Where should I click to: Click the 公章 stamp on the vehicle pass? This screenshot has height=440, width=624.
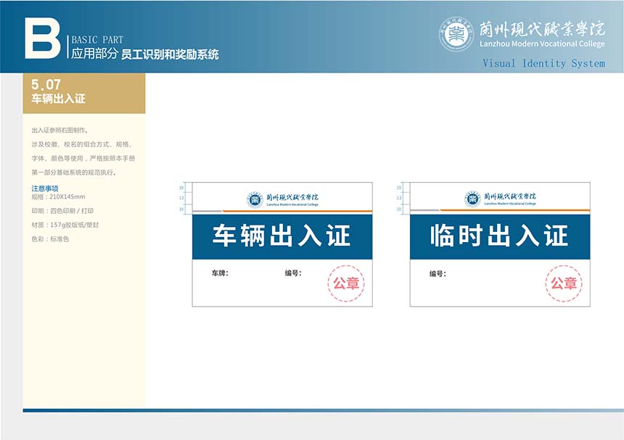click(x=345, y=283)
